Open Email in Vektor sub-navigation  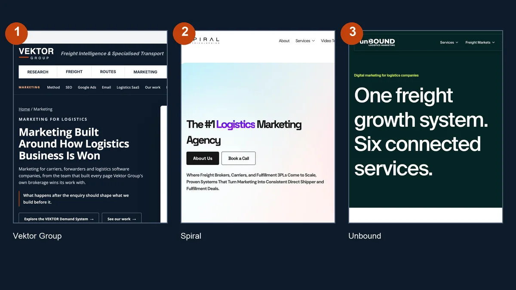pos(107,87)
